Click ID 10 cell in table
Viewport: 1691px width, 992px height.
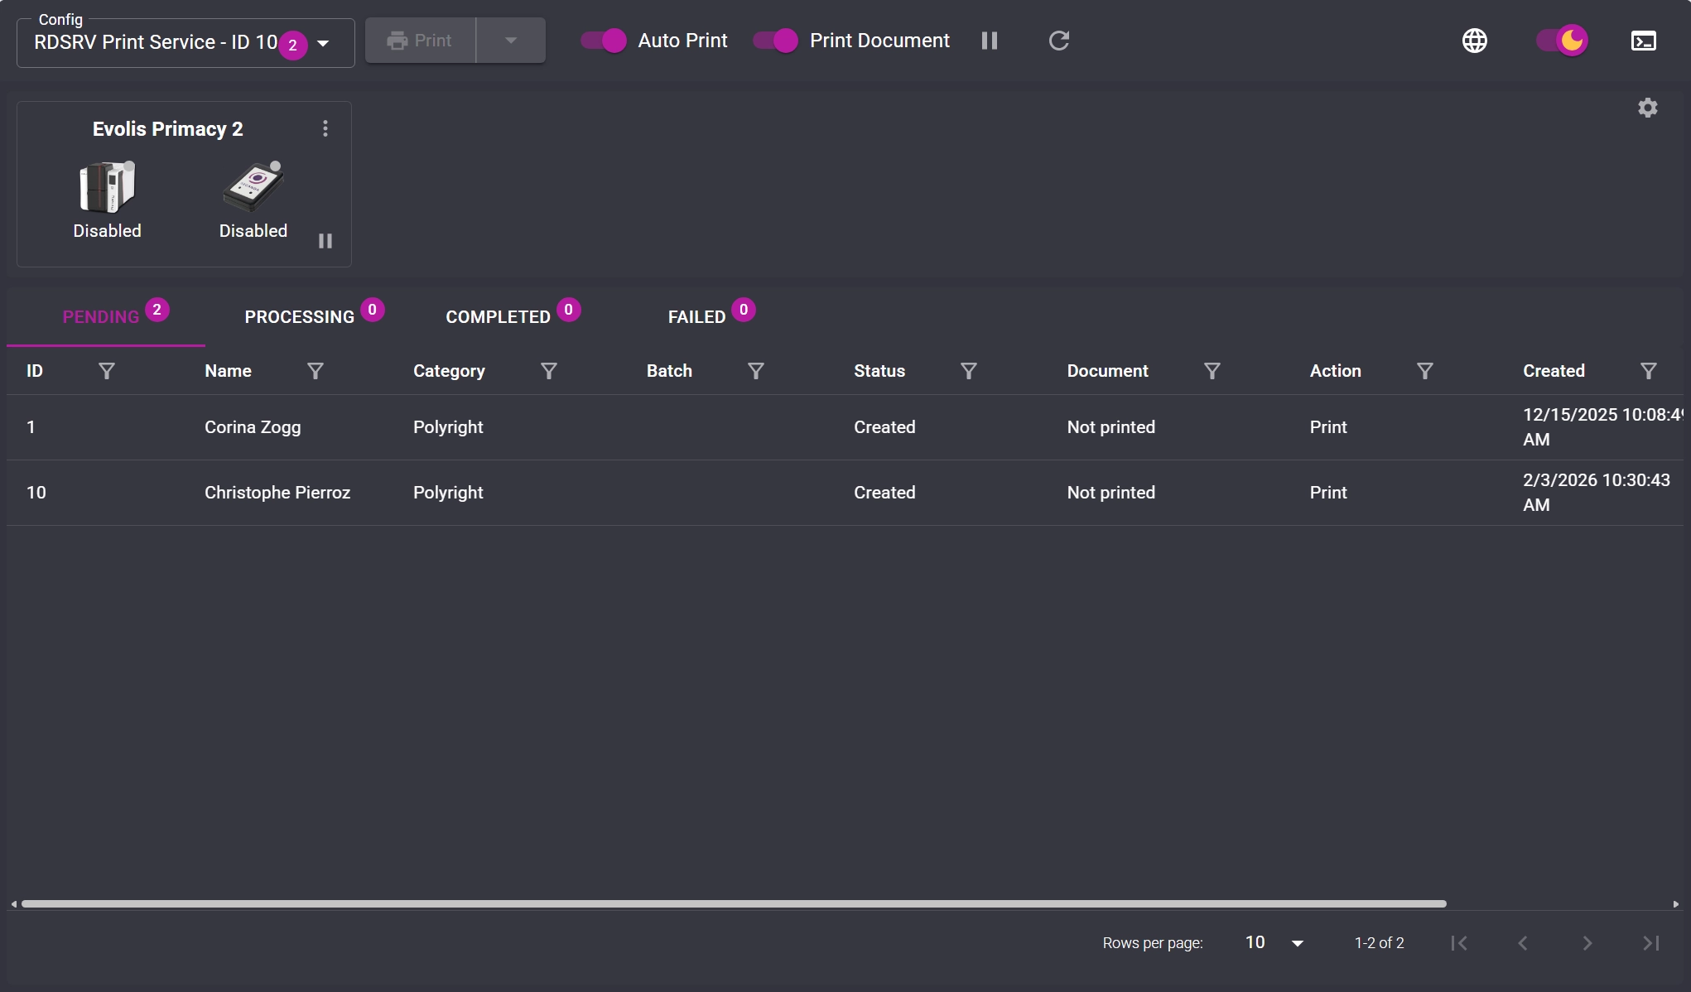[36, 493]
